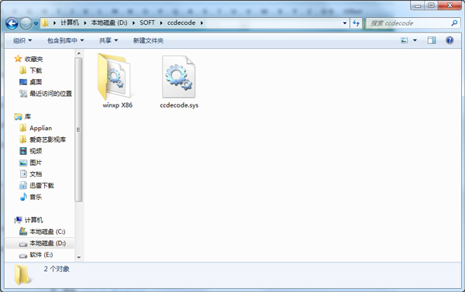Open the 包含到库中 menu
This screenshot has height=292, width=465.
point(65,40)
